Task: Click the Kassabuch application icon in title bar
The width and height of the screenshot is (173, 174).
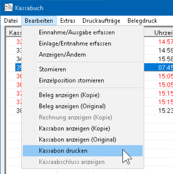Action: 9,8
